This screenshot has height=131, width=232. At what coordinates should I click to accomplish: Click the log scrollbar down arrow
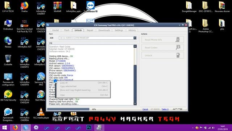pos(135,103)
